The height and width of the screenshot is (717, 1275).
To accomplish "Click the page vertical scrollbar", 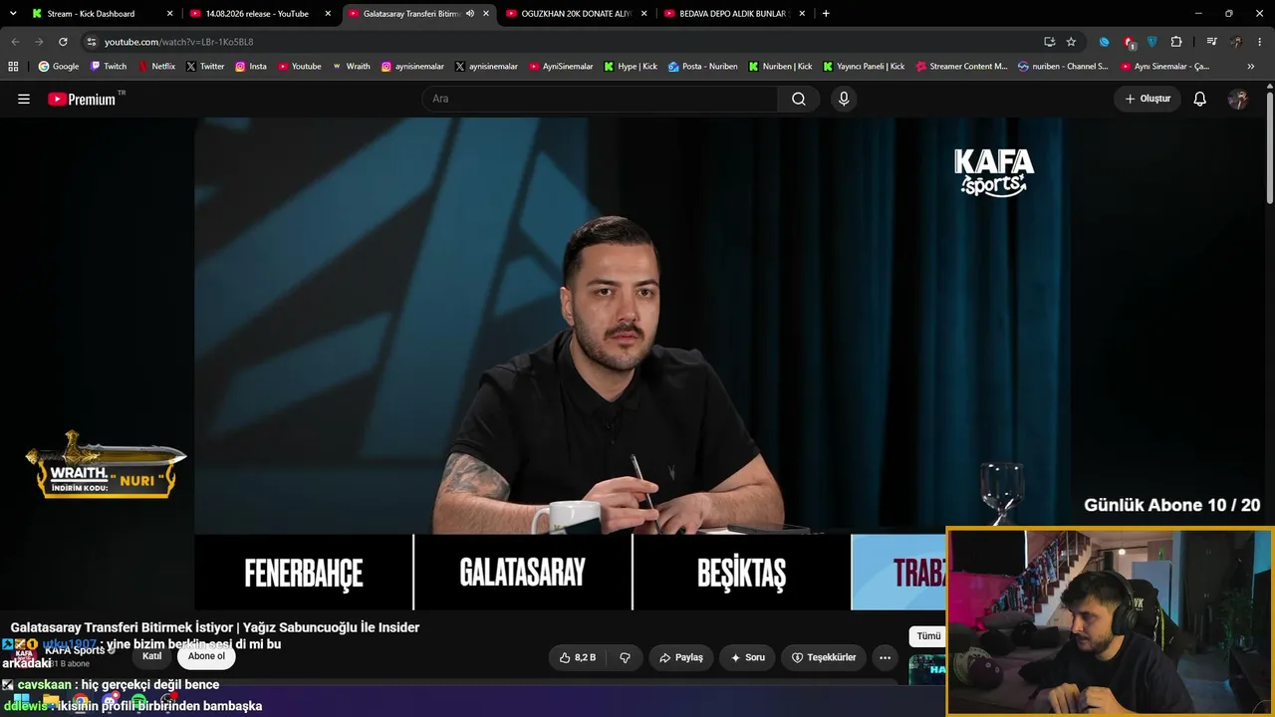I will click(1270, 149).
